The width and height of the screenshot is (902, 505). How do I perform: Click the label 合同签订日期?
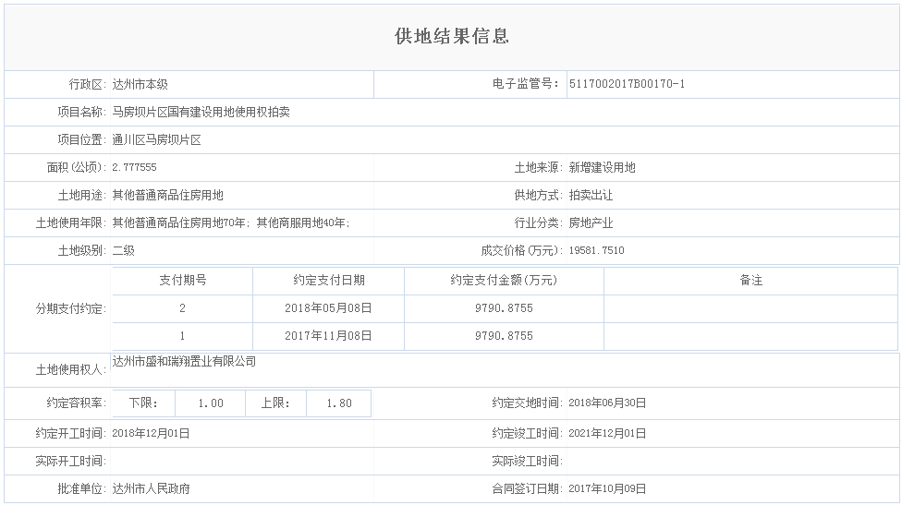pos(528,489)
